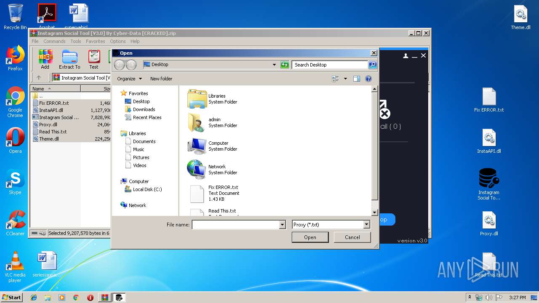Image resolution: width=539 pixels, height=303 pixels.
Task: Click the dialog vertical scrollbar down arrow
Action: click(x=375, y=213)
